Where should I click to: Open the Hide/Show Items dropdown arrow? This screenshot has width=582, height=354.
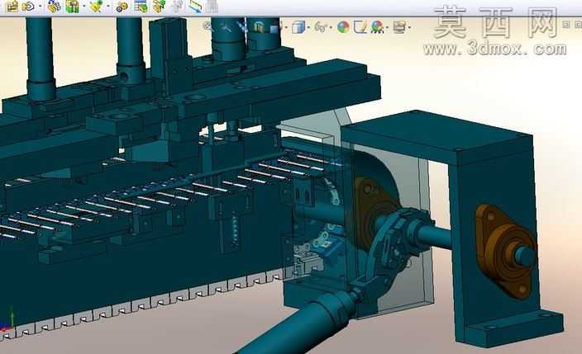(x=331, y=27)
